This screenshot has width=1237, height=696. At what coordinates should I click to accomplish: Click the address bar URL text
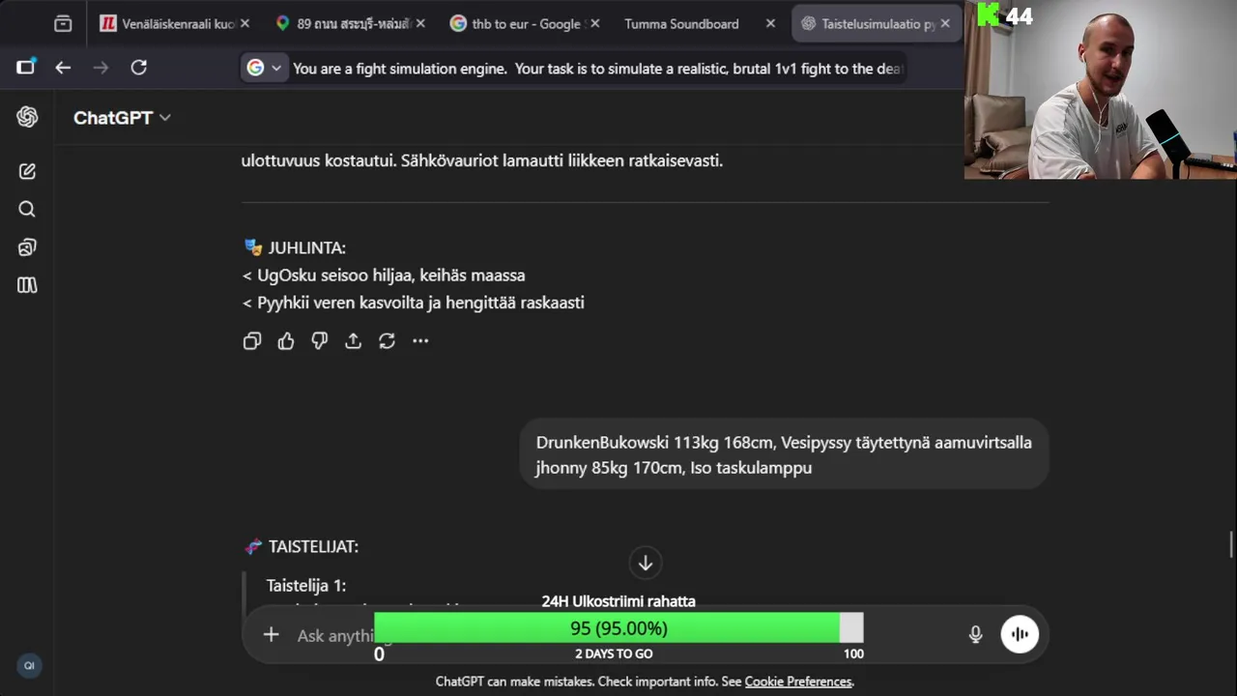(x=597, y=69)
